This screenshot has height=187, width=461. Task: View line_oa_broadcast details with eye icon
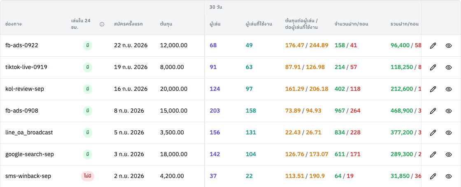point(448,133)
